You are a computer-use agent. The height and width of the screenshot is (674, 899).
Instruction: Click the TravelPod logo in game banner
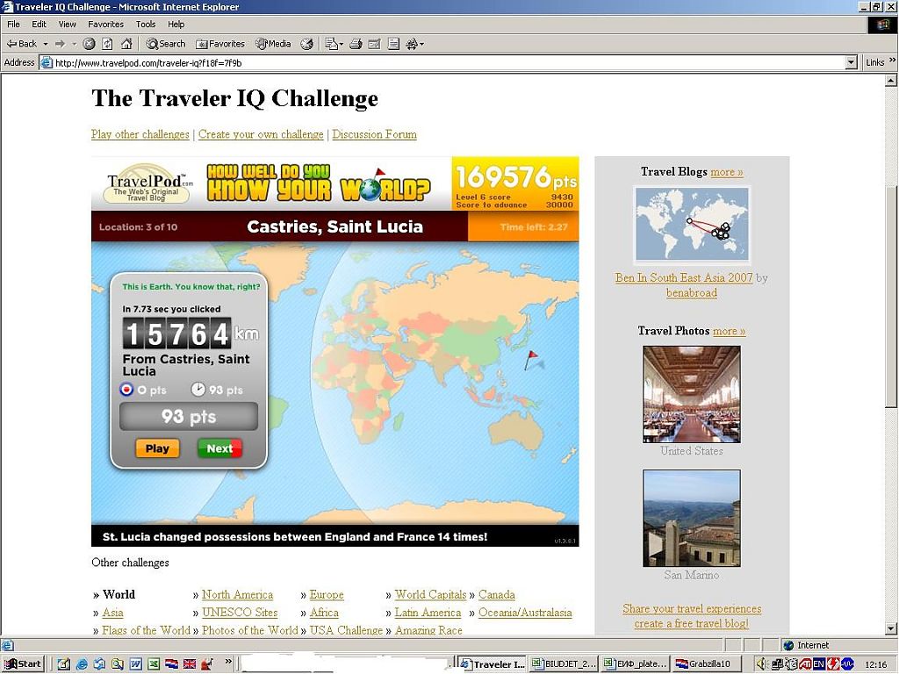(x=147, y=183)
